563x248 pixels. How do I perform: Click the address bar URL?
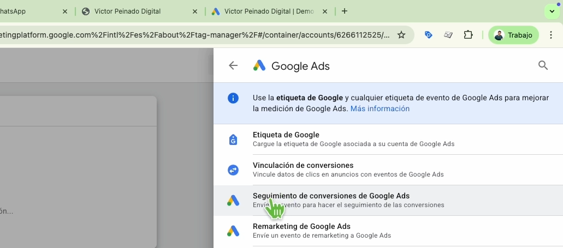(194, 35)
